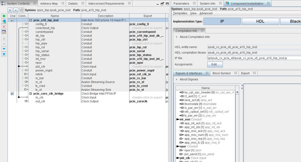Switch to the Parameters tab

point(181,3)
